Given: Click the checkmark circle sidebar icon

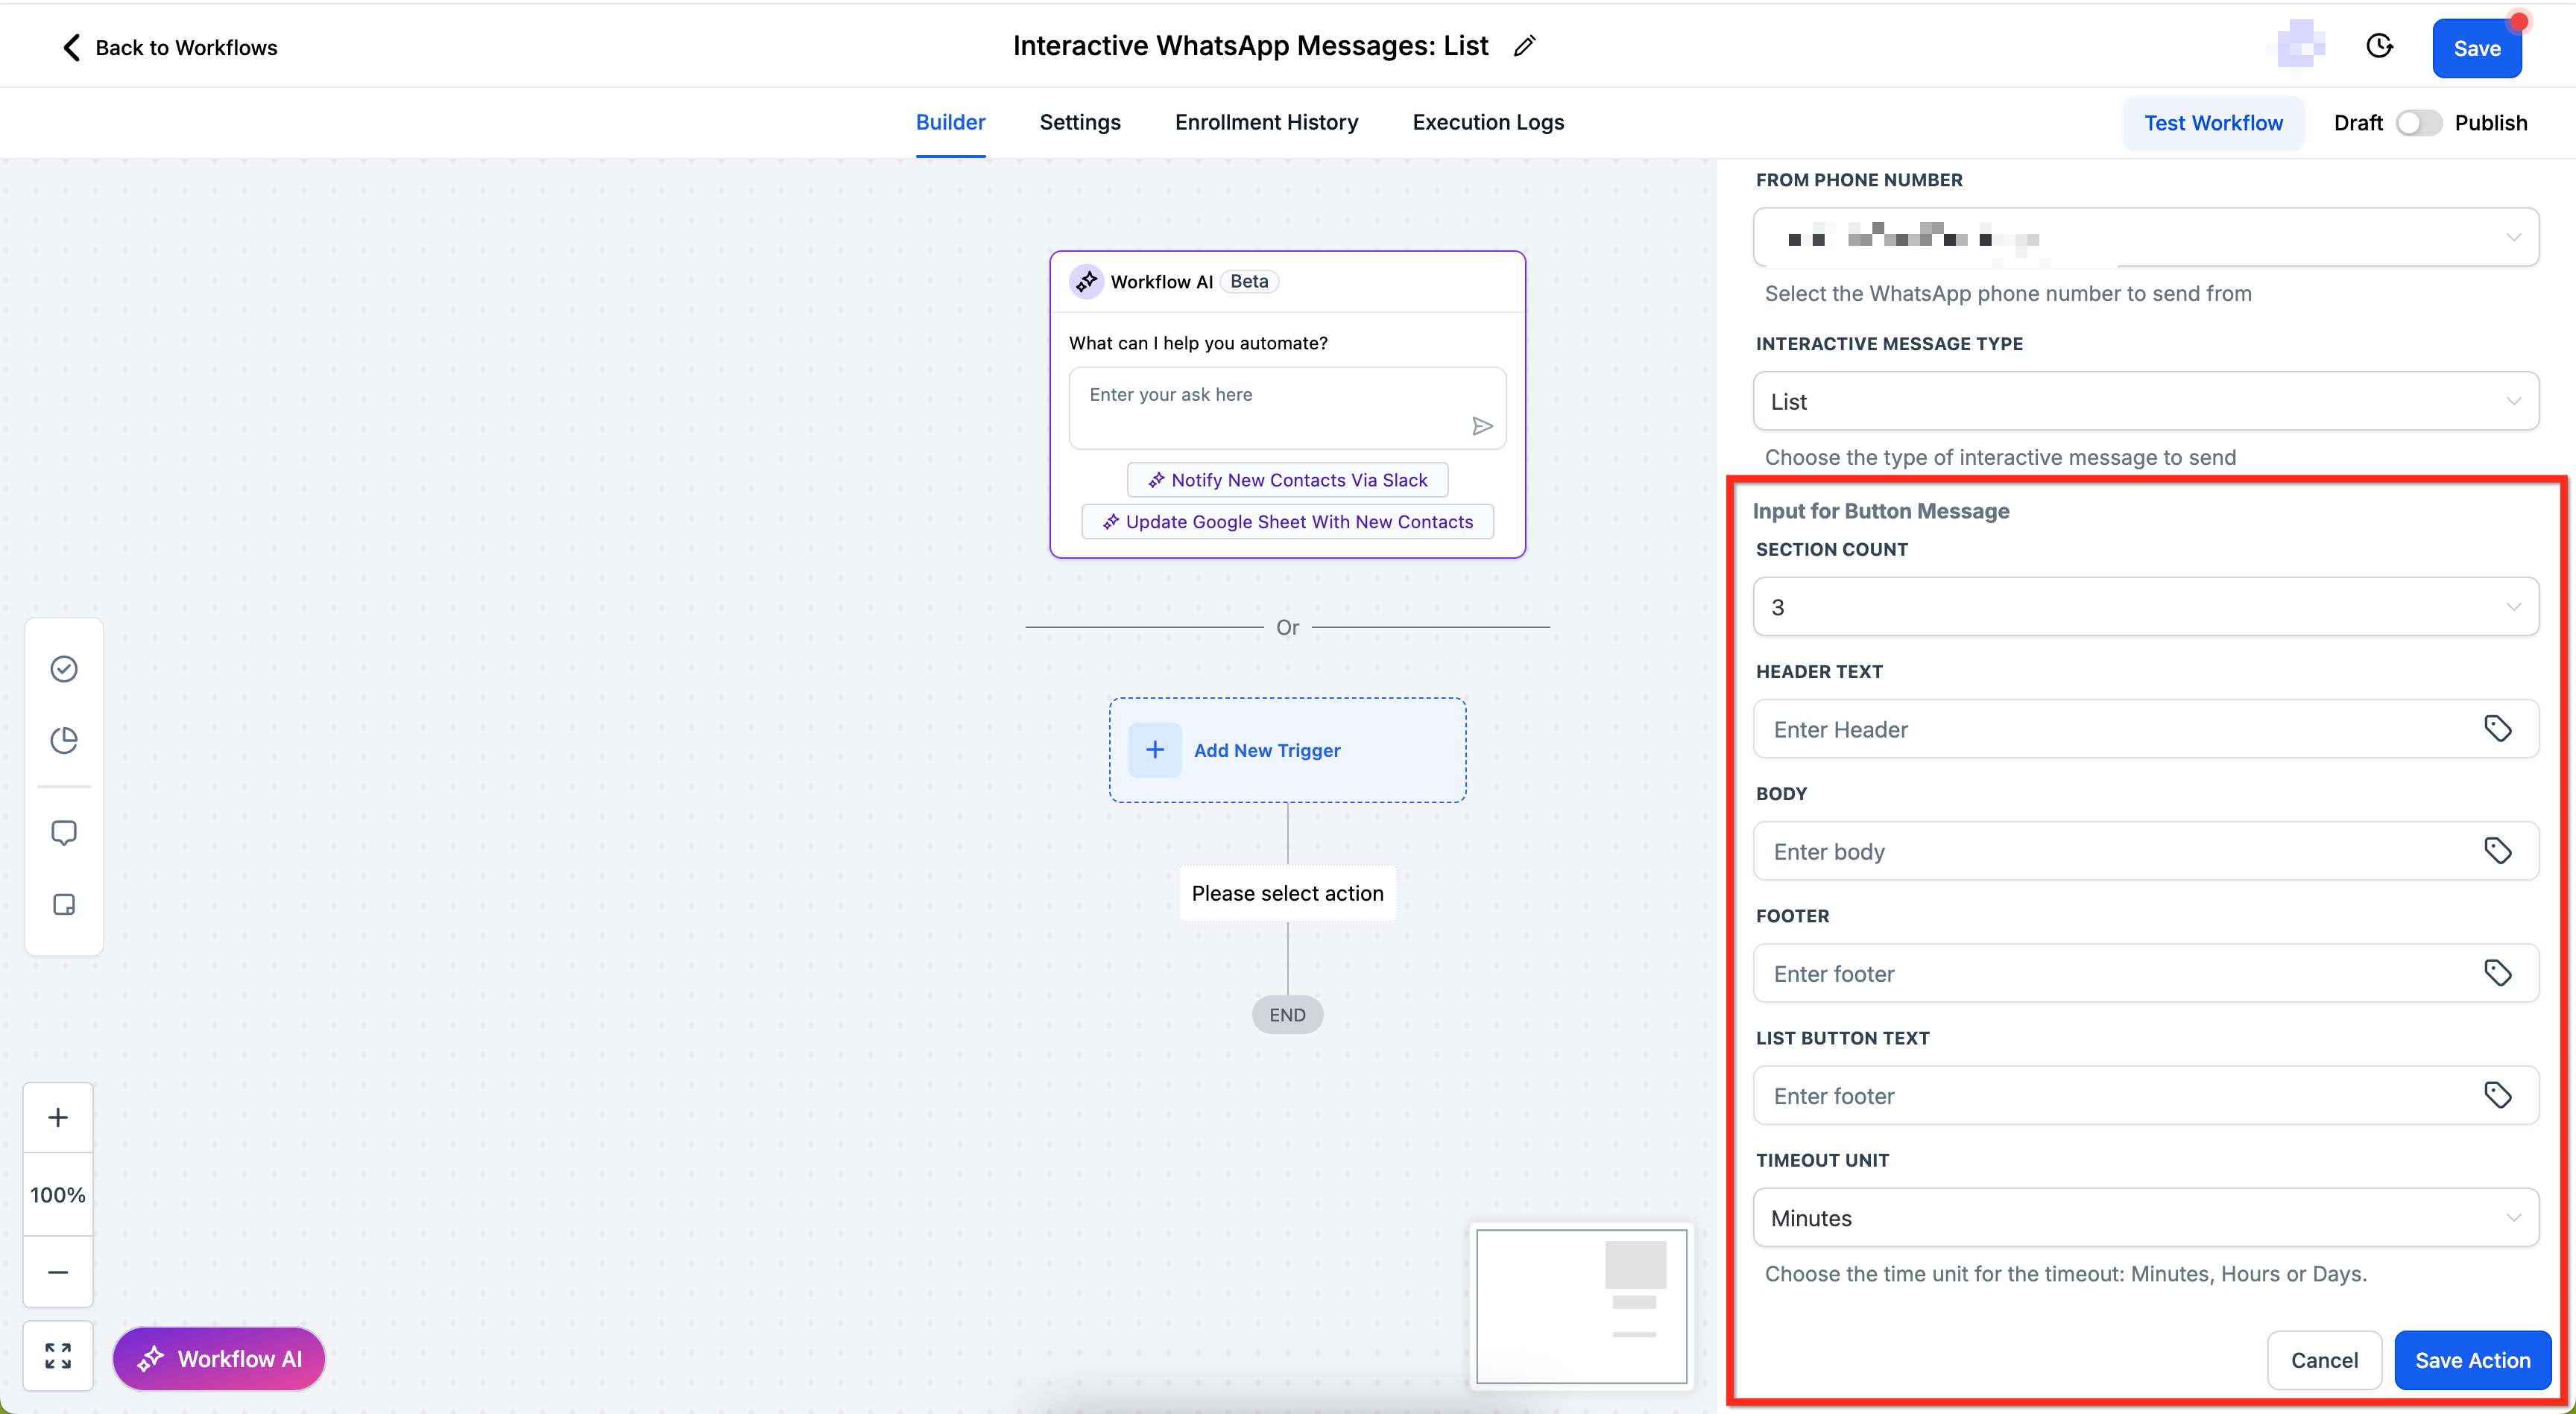Looking at the screenshot, I should pyautogui.click(x=64, y=668).
